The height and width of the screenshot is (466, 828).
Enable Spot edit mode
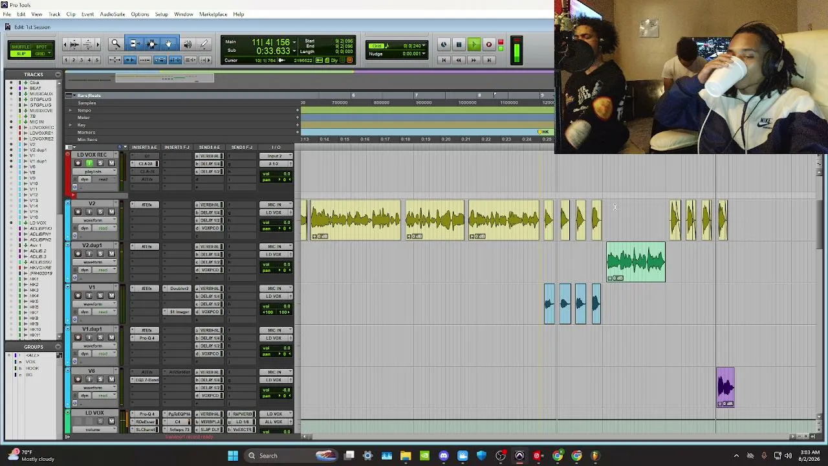coord(42,47)
